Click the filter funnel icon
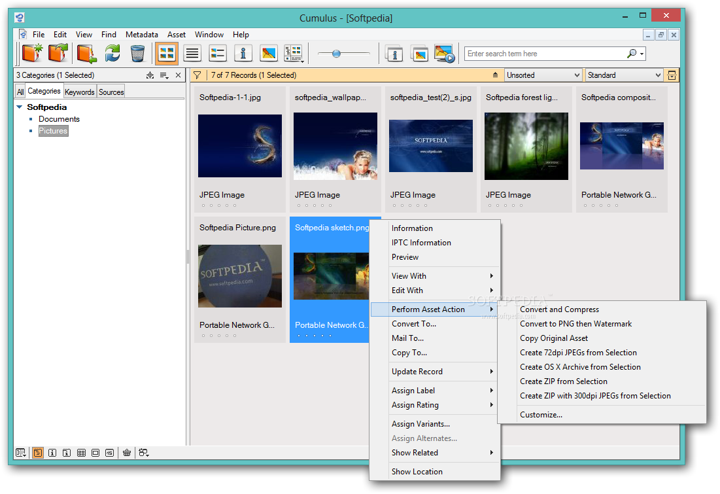This screenshot has width=720, height=494. [x=197, y=75]
